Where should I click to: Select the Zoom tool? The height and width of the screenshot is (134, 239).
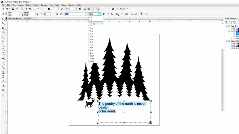[3, 32]
